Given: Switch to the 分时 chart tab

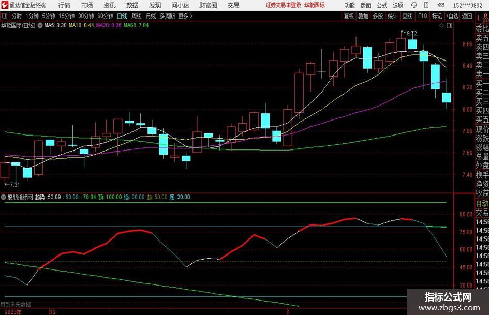Looking at the screenshot, I should pos(17,16).
